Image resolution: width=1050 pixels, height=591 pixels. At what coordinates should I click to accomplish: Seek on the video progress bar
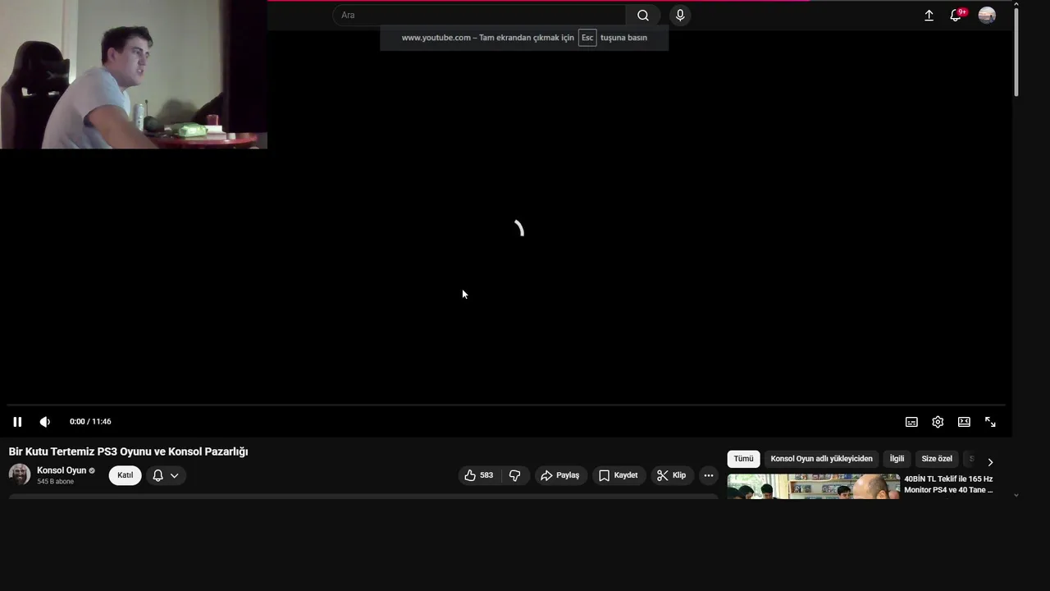point(507,405)
